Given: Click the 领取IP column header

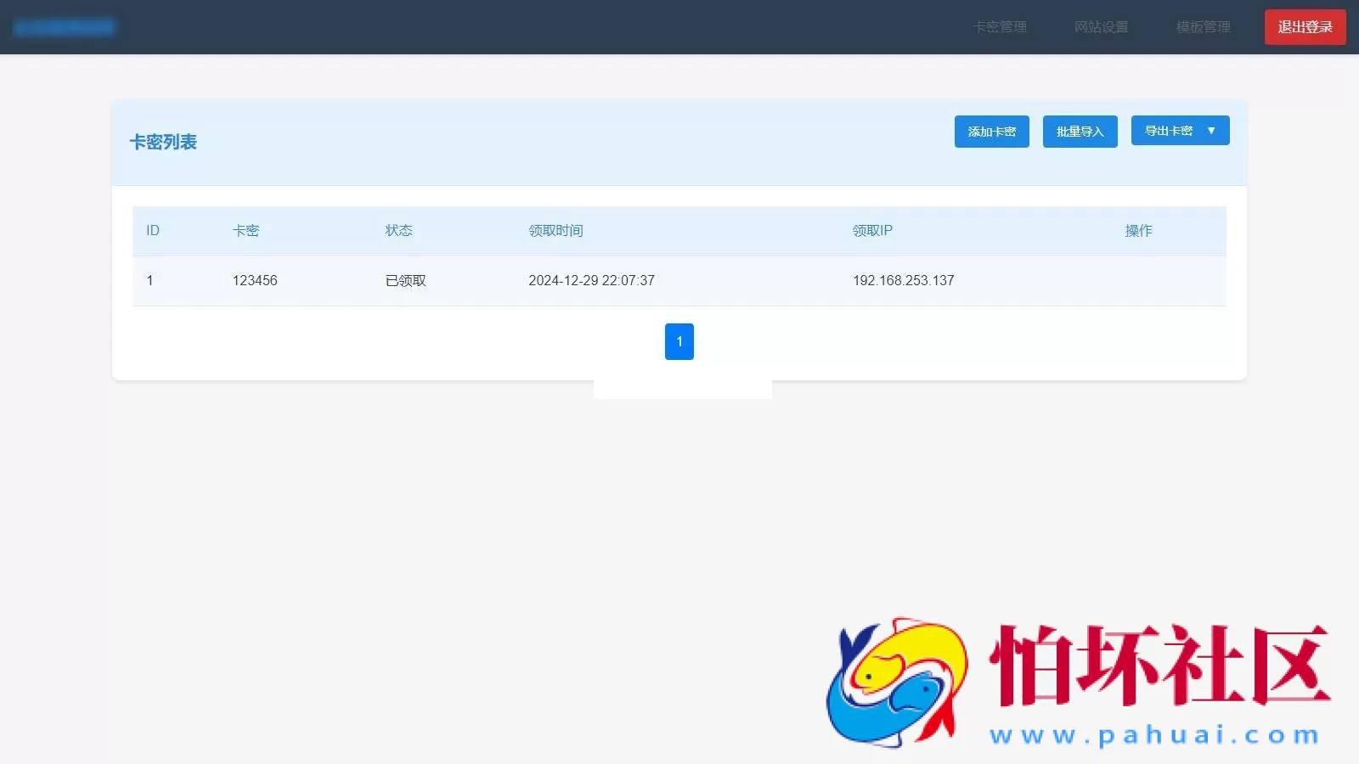Looking at the screenshot, I should pyautogui.click(x=872, y=231).
